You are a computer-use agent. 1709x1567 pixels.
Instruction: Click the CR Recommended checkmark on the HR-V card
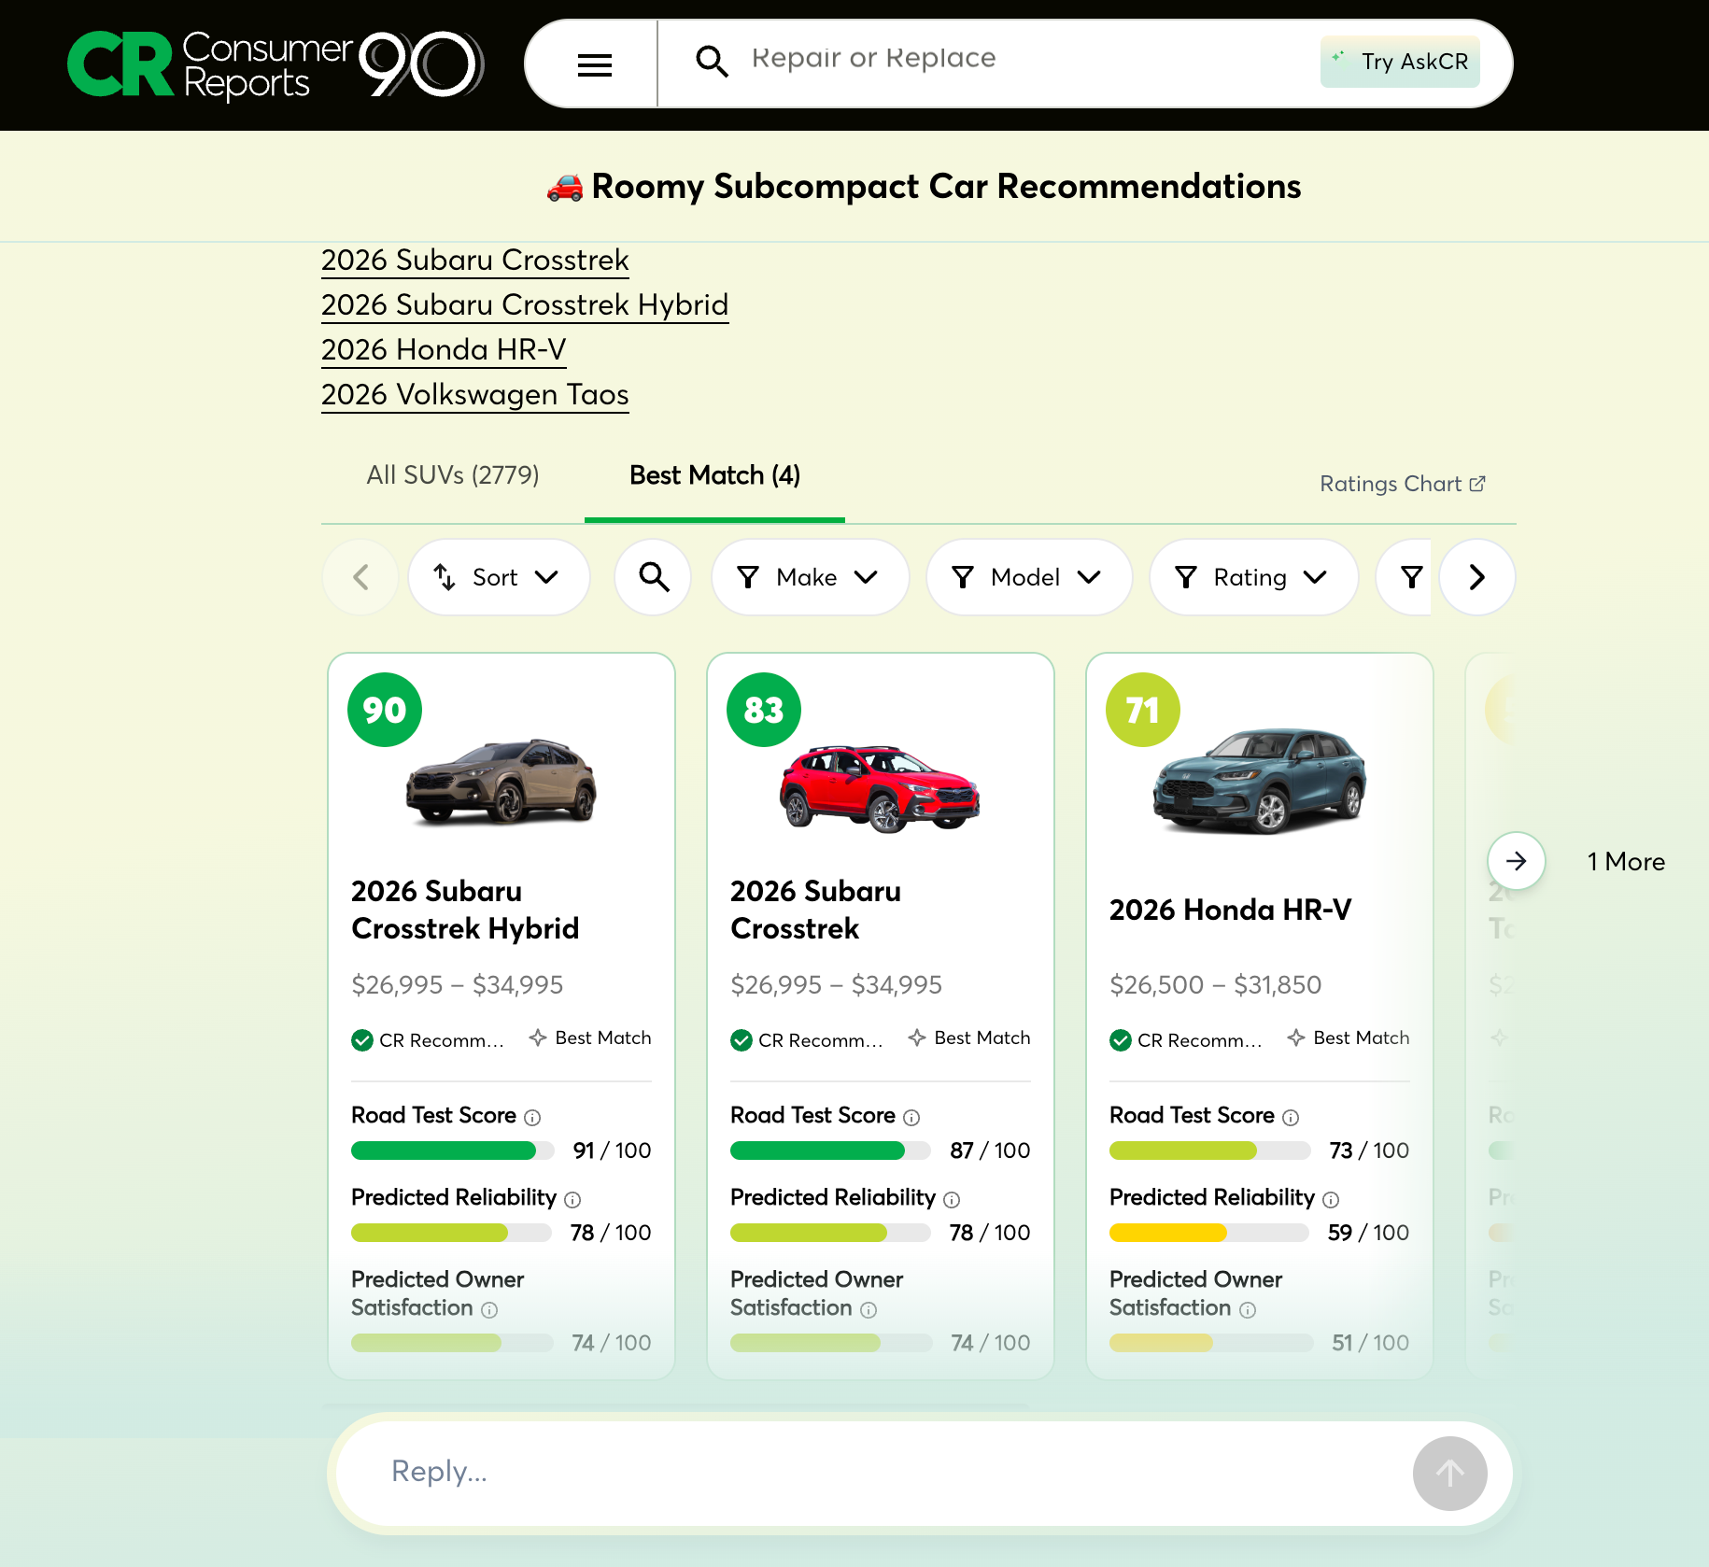(1121, 1040)
